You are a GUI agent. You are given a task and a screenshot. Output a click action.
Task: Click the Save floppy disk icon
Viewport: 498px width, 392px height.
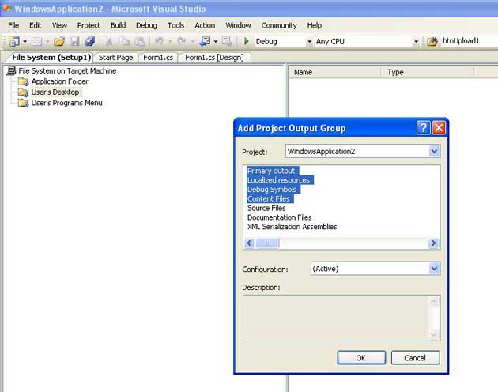click(74, 41)
